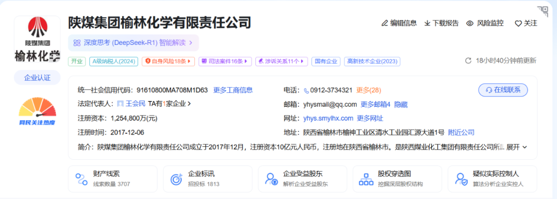Image resolution: width=557 pixels, height=199 pixels.
Task: Click 风险监控 text label
Action: pos(490,23)
